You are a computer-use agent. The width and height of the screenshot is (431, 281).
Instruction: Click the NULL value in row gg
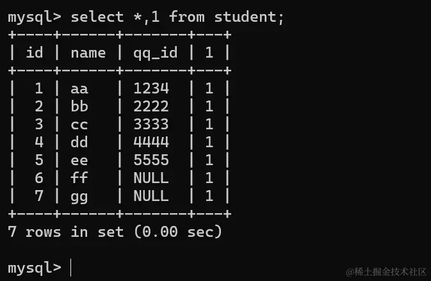click(x=151, y=196)
